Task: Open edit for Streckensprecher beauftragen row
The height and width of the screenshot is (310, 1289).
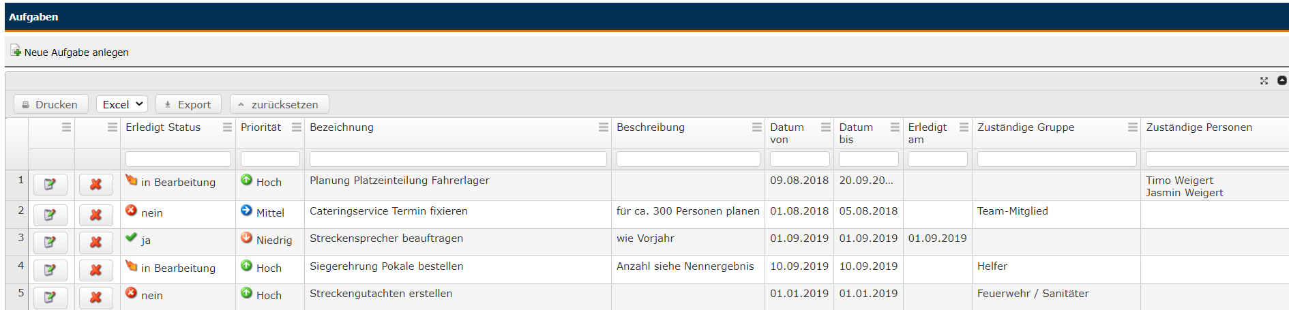Action: click(x=50, y=242)
